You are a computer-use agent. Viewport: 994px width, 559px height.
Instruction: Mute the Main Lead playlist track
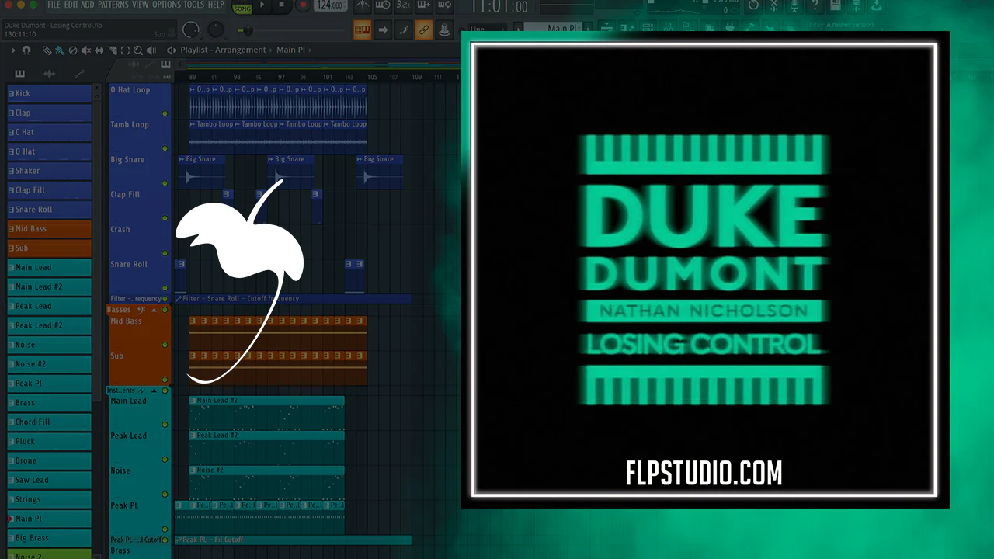[x=165, y=425]
